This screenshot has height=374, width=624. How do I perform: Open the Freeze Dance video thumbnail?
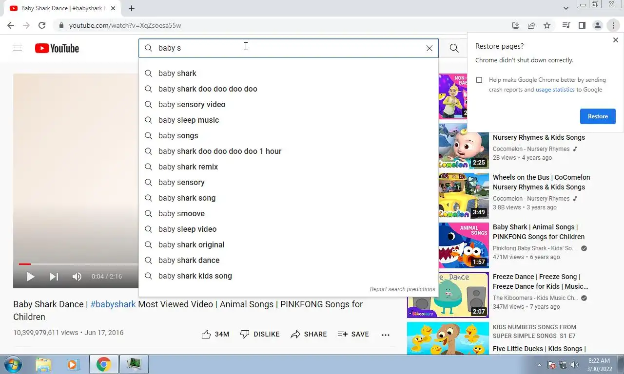tap(448, 295)
